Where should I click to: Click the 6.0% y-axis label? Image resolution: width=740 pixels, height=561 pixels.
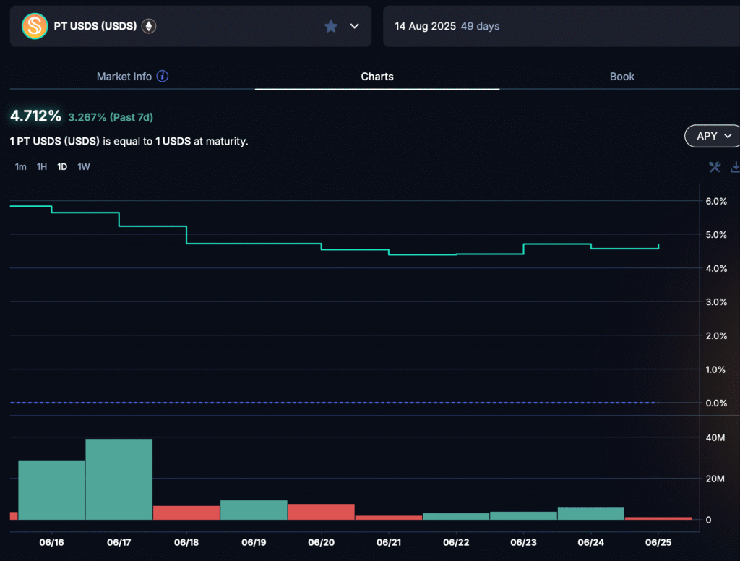(716, 201)
